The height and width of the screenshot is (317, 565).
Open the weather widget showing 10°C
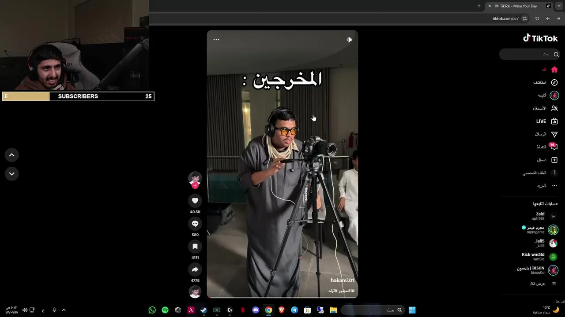546,310
